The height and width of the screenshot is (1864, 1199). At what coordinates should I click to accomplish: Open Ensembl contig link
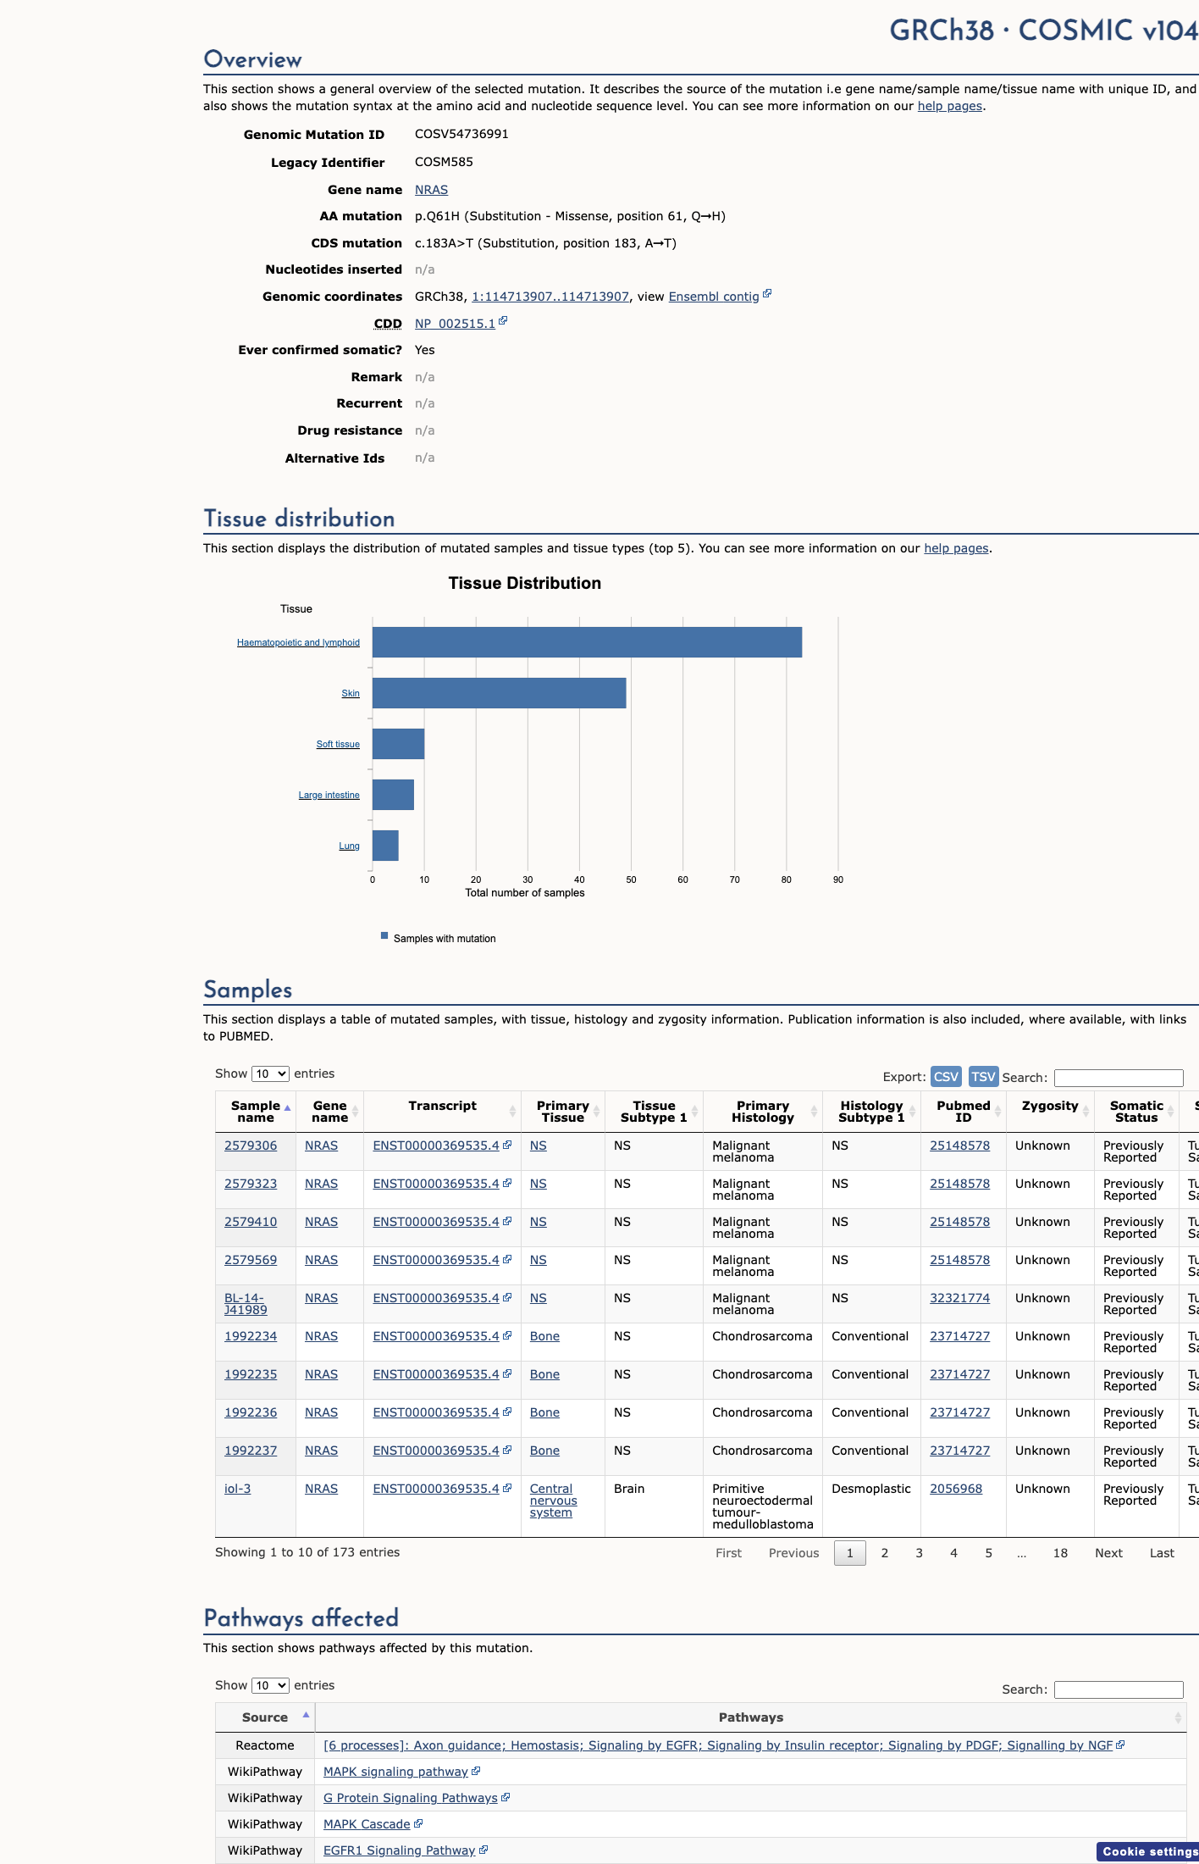point(714,297)
